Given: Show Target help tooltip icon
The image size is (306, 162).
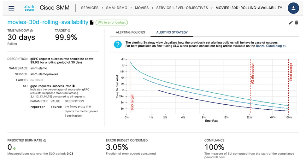Looking at the screenshot, I should point(69,31).
